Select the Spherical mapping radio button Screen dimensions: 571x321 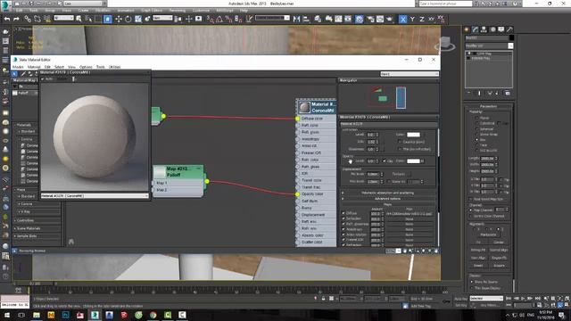(477, 128)
